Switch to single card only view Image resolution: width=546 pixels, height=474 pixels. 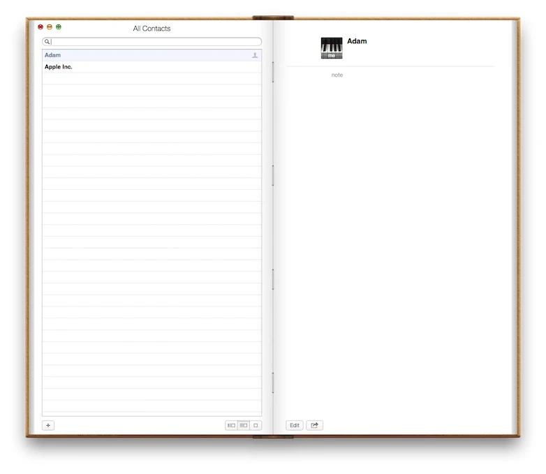click(x=256, y=425)
